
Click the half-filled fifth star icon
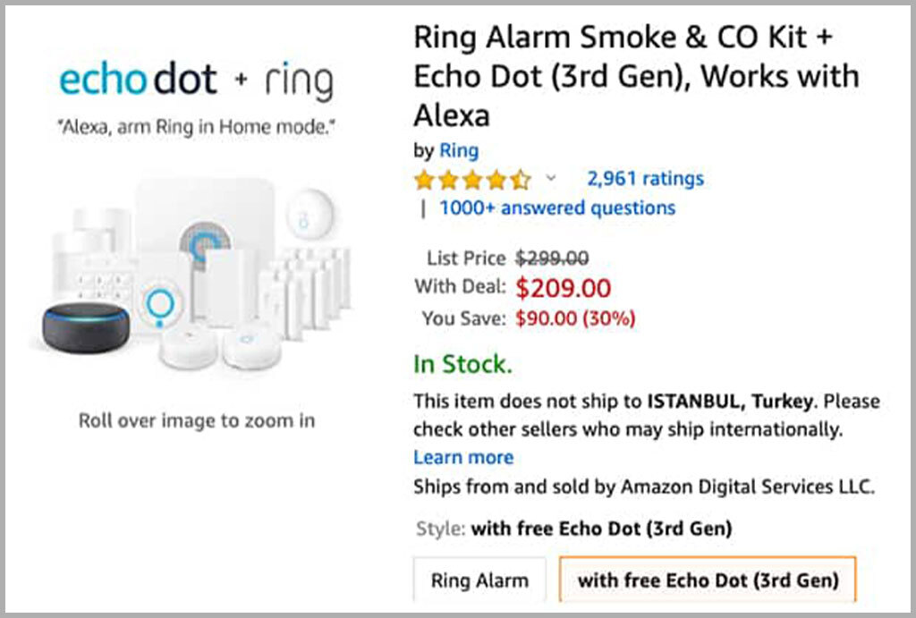pos(518,179)
